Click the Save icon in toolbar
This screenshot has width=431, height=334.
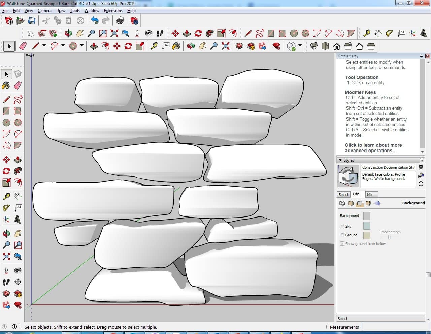coord(32,21)
